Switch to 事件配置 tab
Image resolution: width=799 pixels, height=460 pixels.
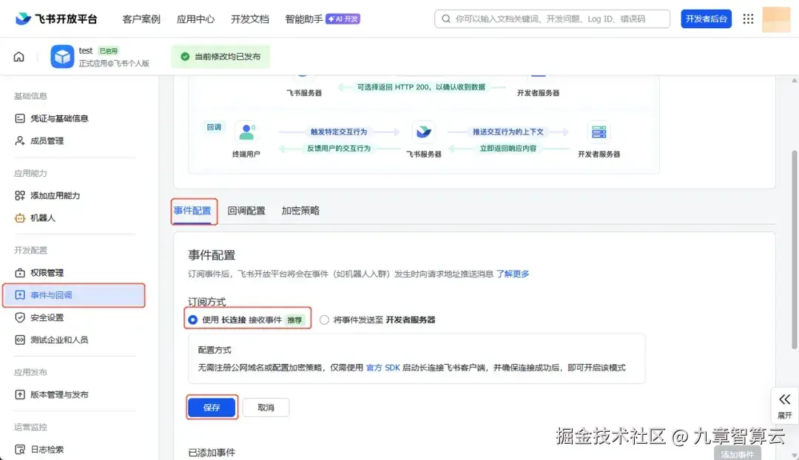pyautogui.click(x=192, y=210)
